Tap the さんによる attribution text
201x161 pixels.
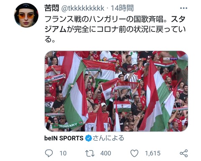click(x=108, y=138)
